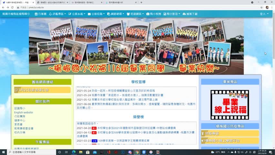Click the Office icon on taskbar
Image resolution: width=275 pixels, height=155 pixels.
[109, 152]
